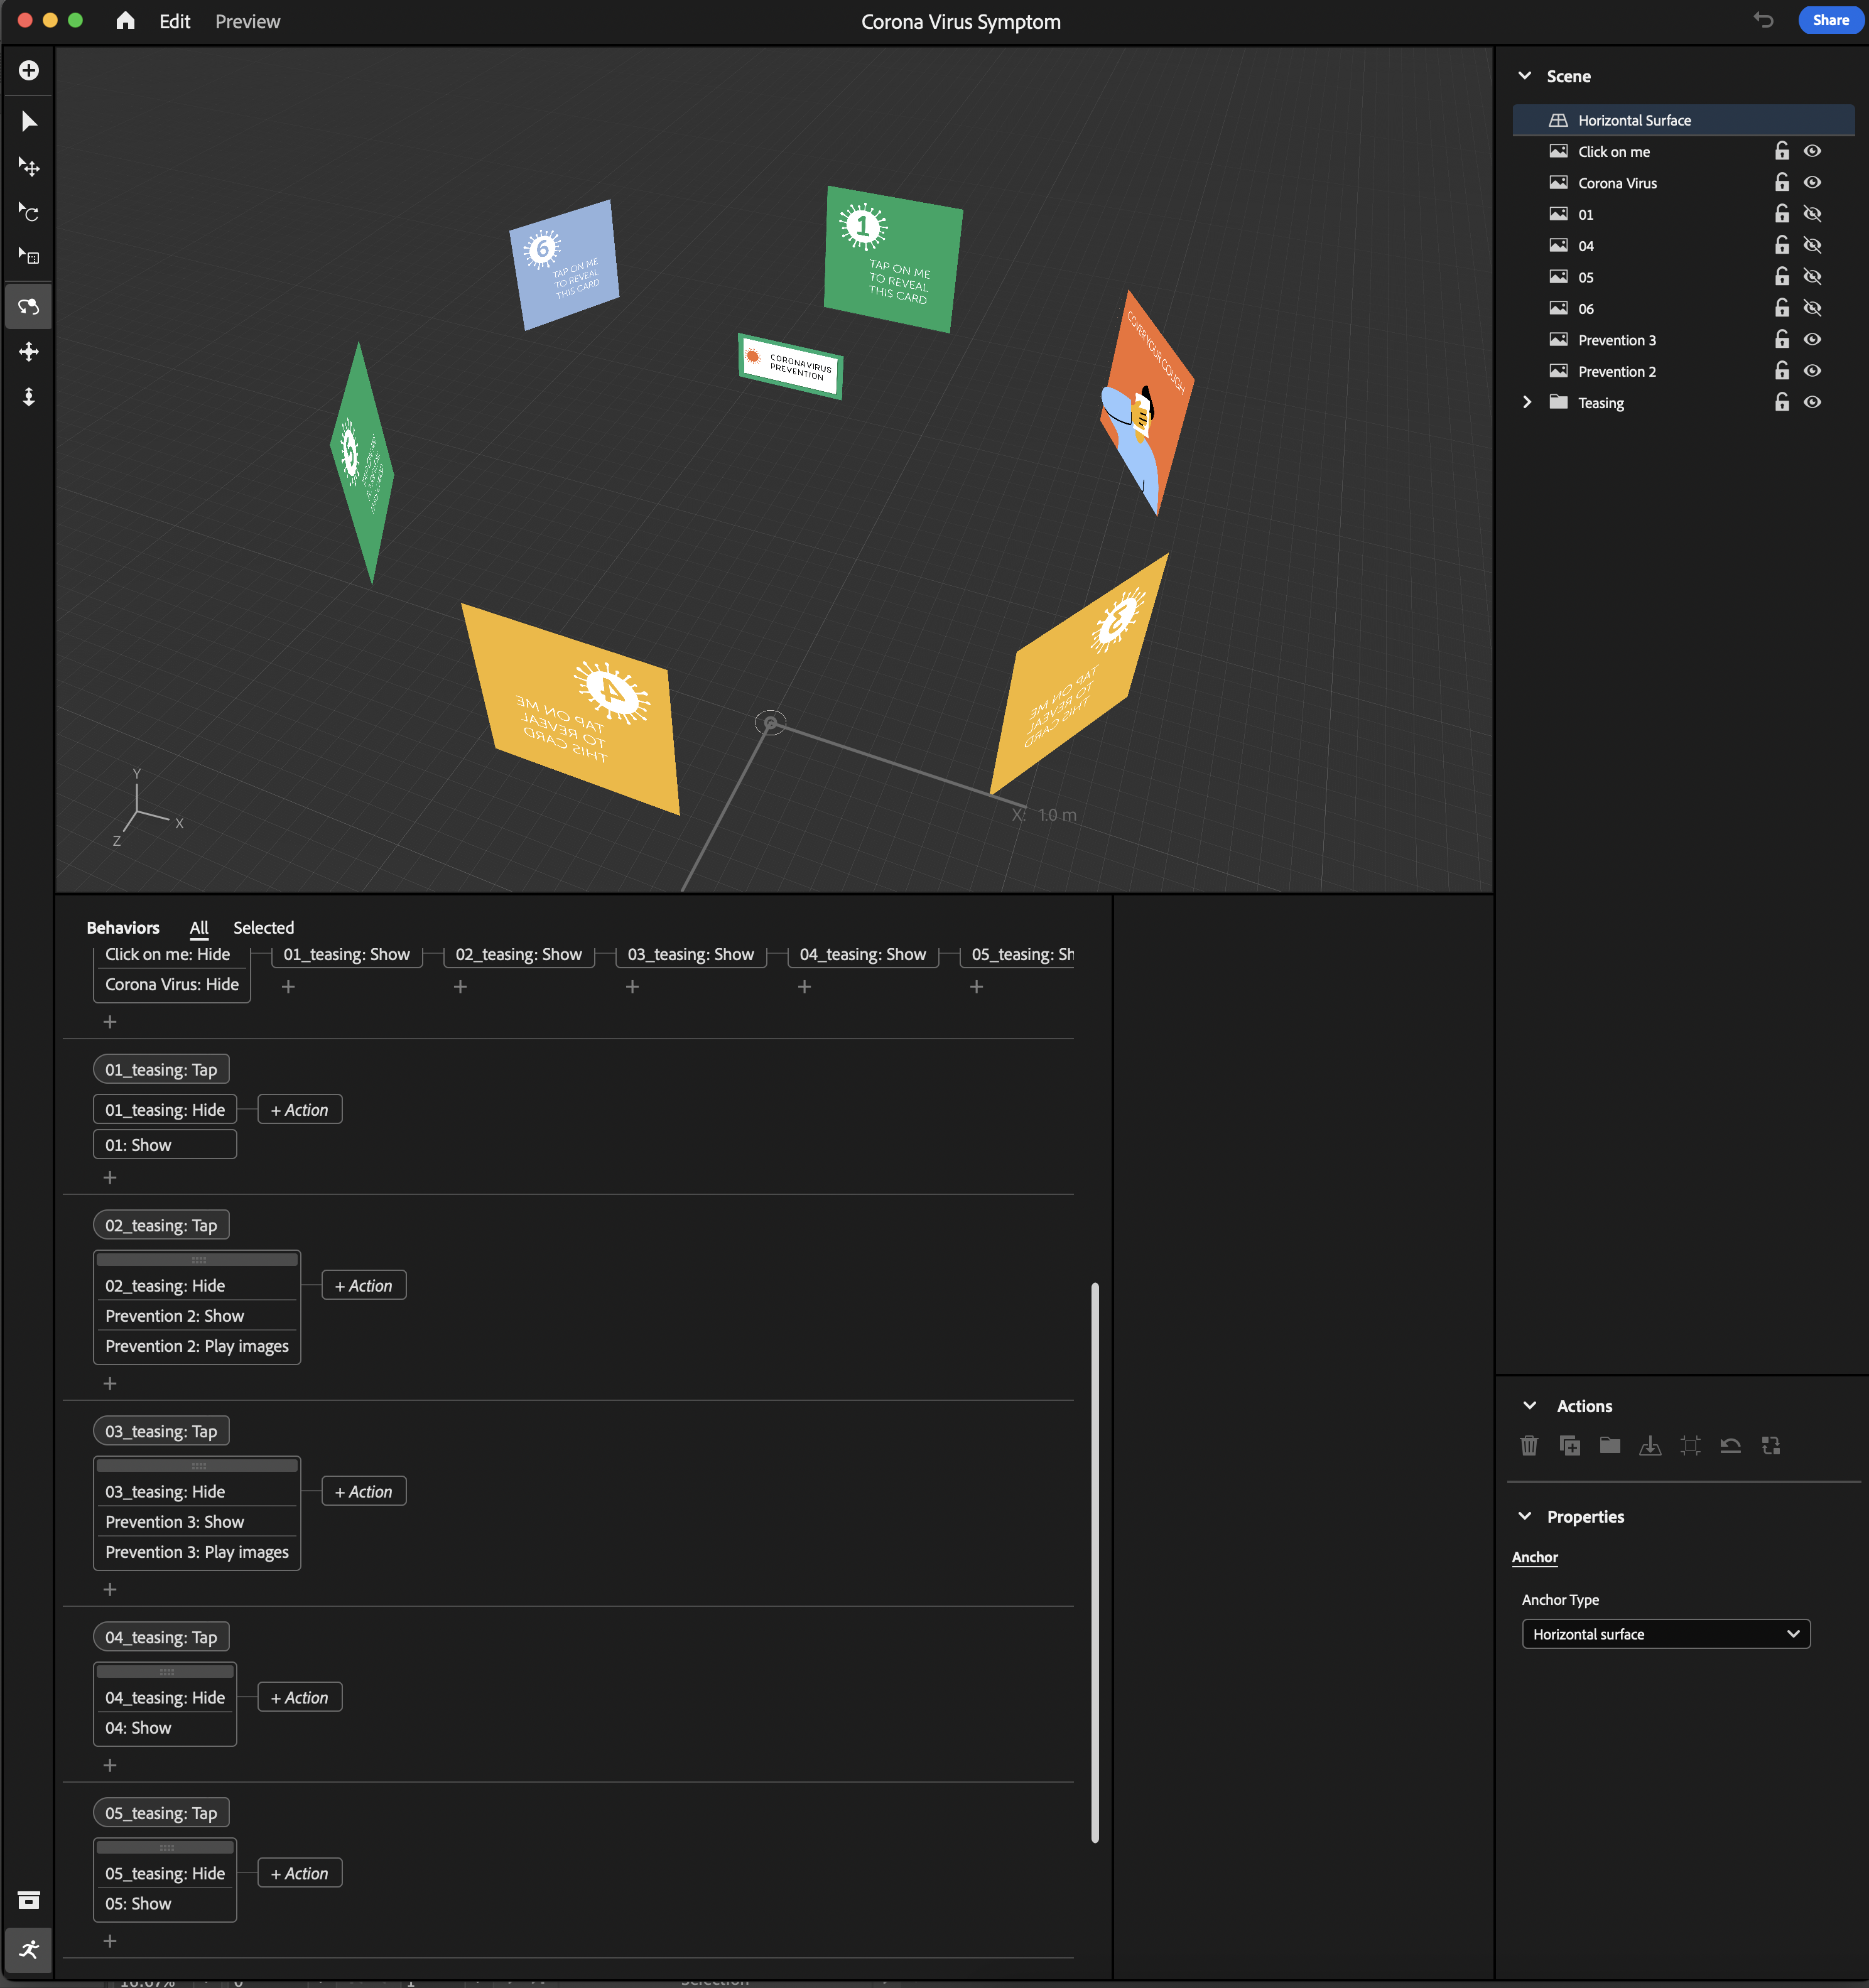The height and width of the screenshot is (1988, 1869).
Task: Choose the Pan camera tool
Action: tap(29, 351)
